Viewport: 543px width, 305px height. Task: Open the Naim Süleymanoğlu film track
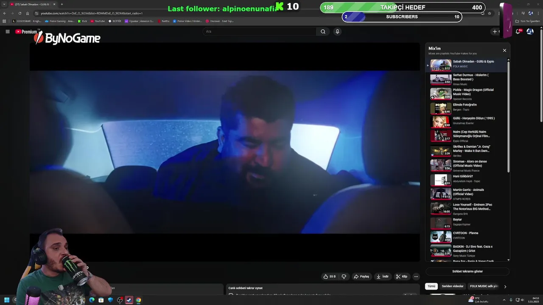click(x=466, y=136)
